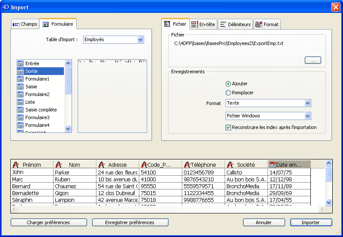Select the Ajouter radio button
343x237 pixels.
229,84
